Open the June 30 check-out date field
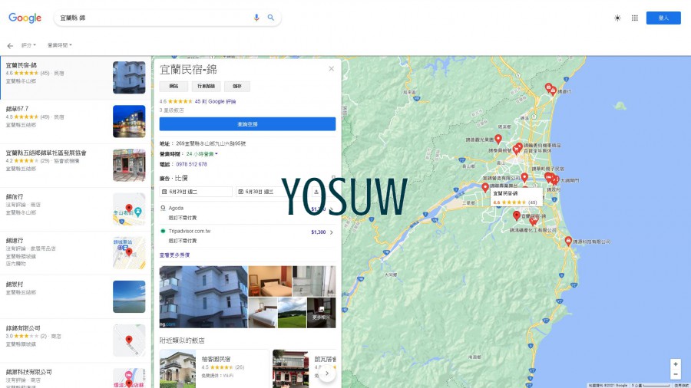Image resolution: width=691 pixels, height=388 pixels. (x=272, y=192)
